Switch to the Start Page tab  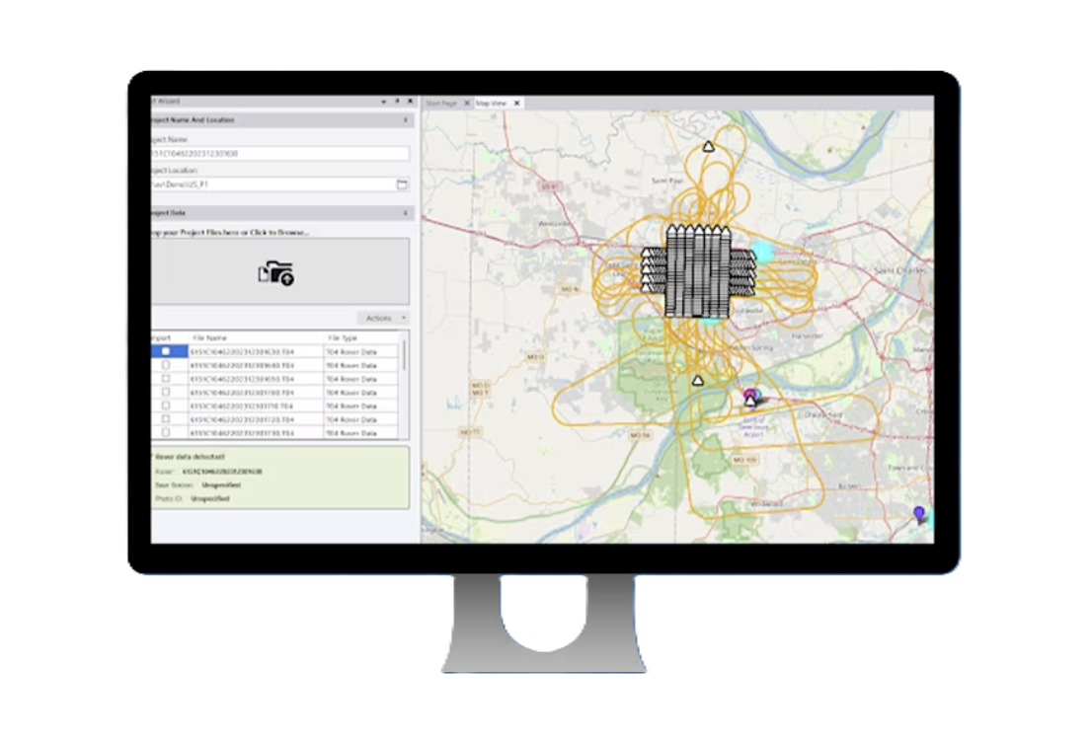coord(442,101)
